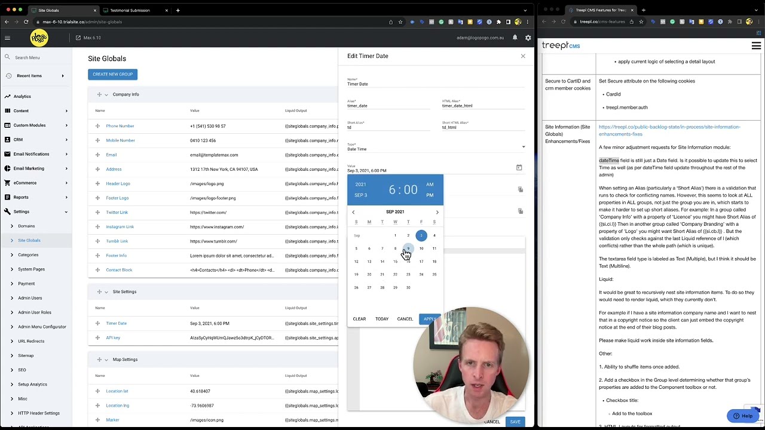
Task: Click the drag handle of the Company Info group
Action: (x=99, y=94)
